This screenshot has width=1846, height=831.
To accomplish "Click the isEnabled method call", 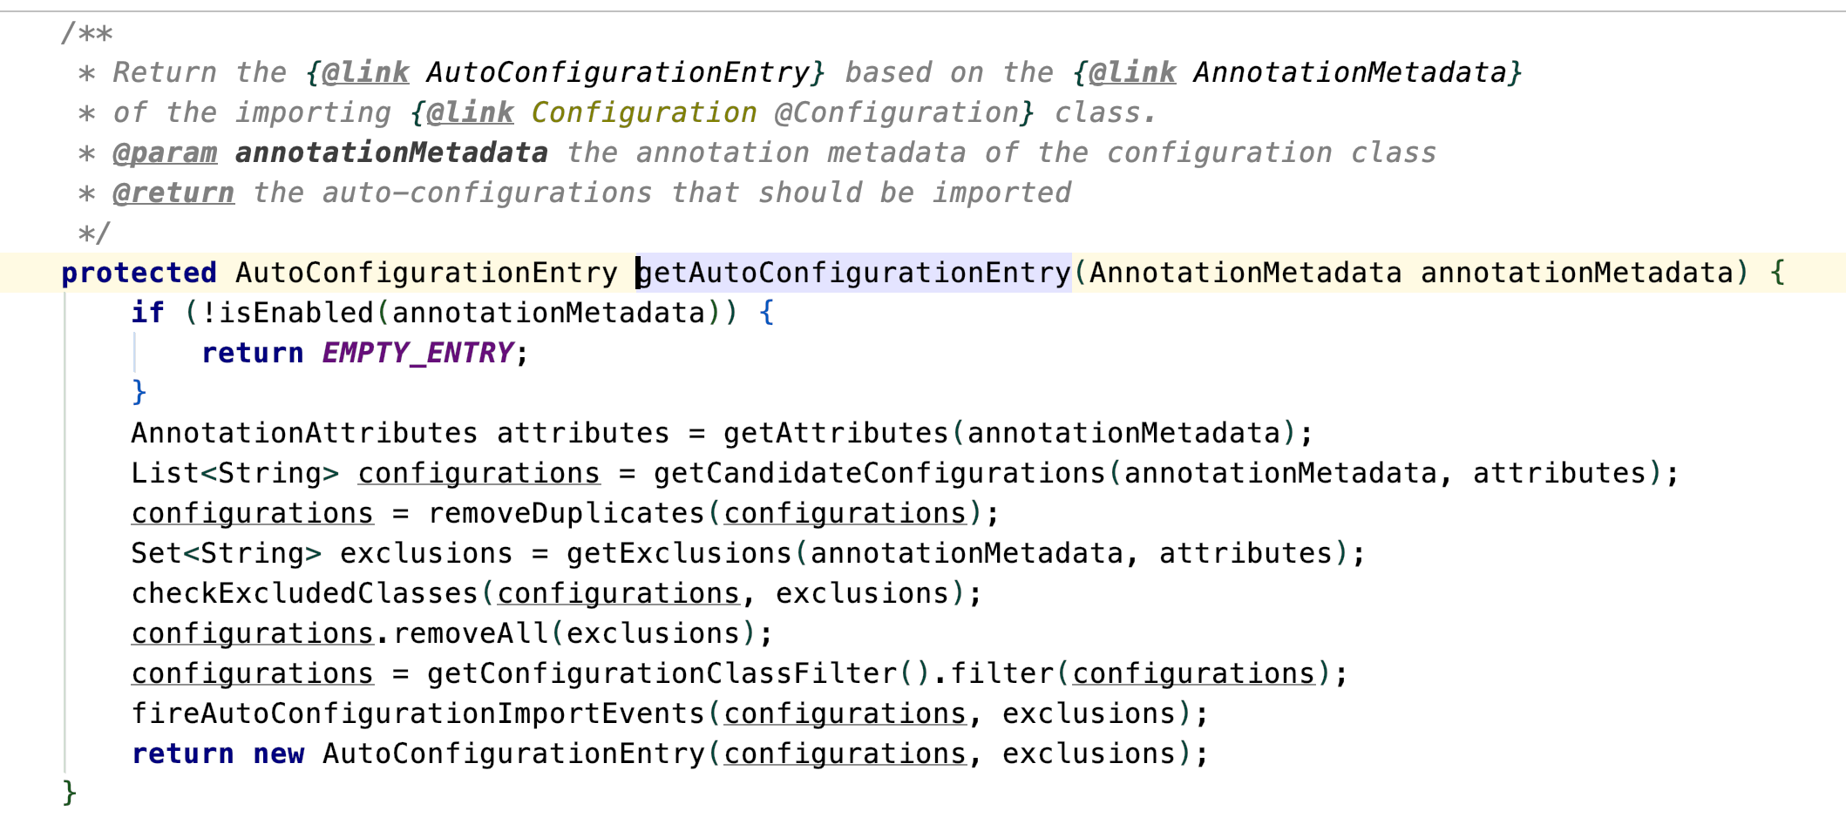I will [x=295, y=313].
